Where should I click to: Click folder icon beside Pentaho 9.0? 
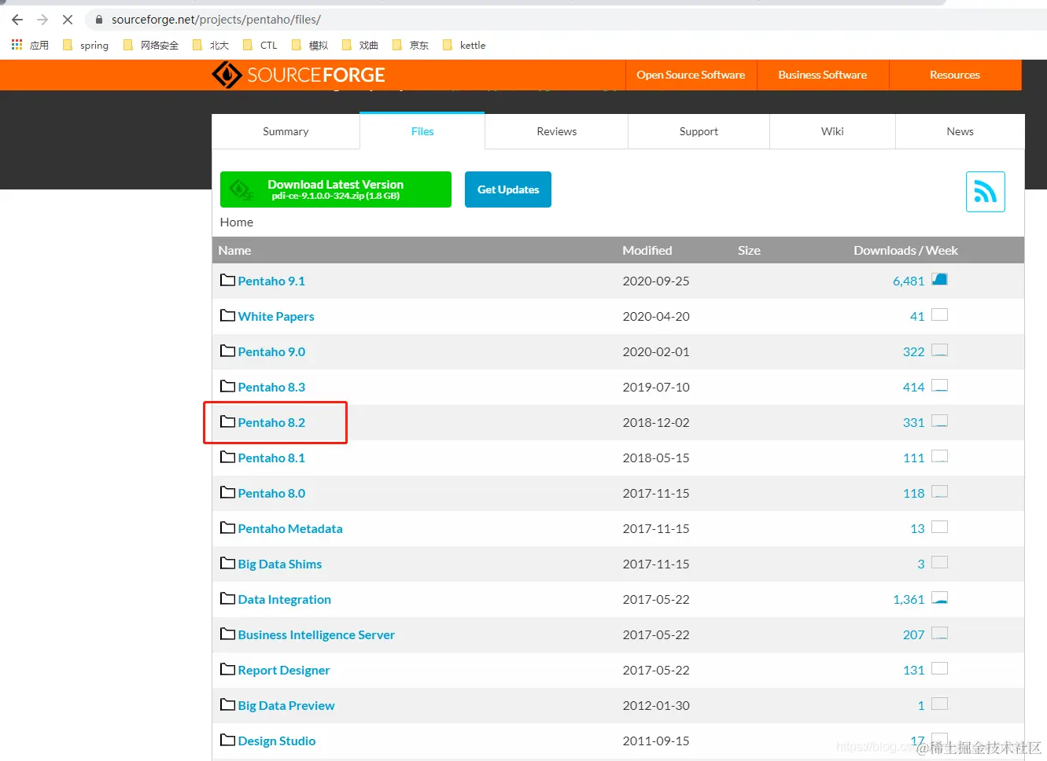pos(228,351)
